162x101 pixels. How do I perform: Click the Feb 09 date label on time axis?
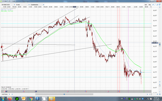point(46,7)
